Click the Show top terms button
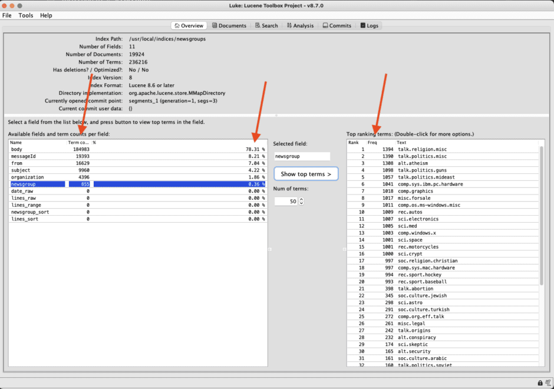Image resolution: width=554 pixels, height=389 pixels. (x=306, y=173)
